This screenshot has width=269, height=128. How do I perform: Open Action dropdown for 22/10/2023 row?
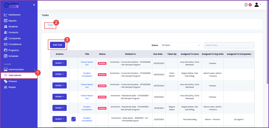tap(60, 119)
